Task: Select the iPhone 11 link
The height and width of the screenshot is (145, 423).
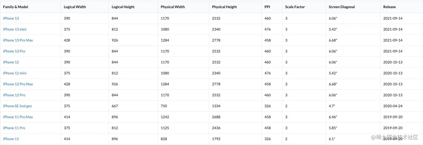Action: pyautogui.click(x=11, y=139)
